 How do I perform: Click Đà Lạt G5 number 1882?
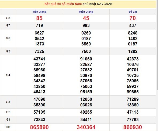click(133, 51)
